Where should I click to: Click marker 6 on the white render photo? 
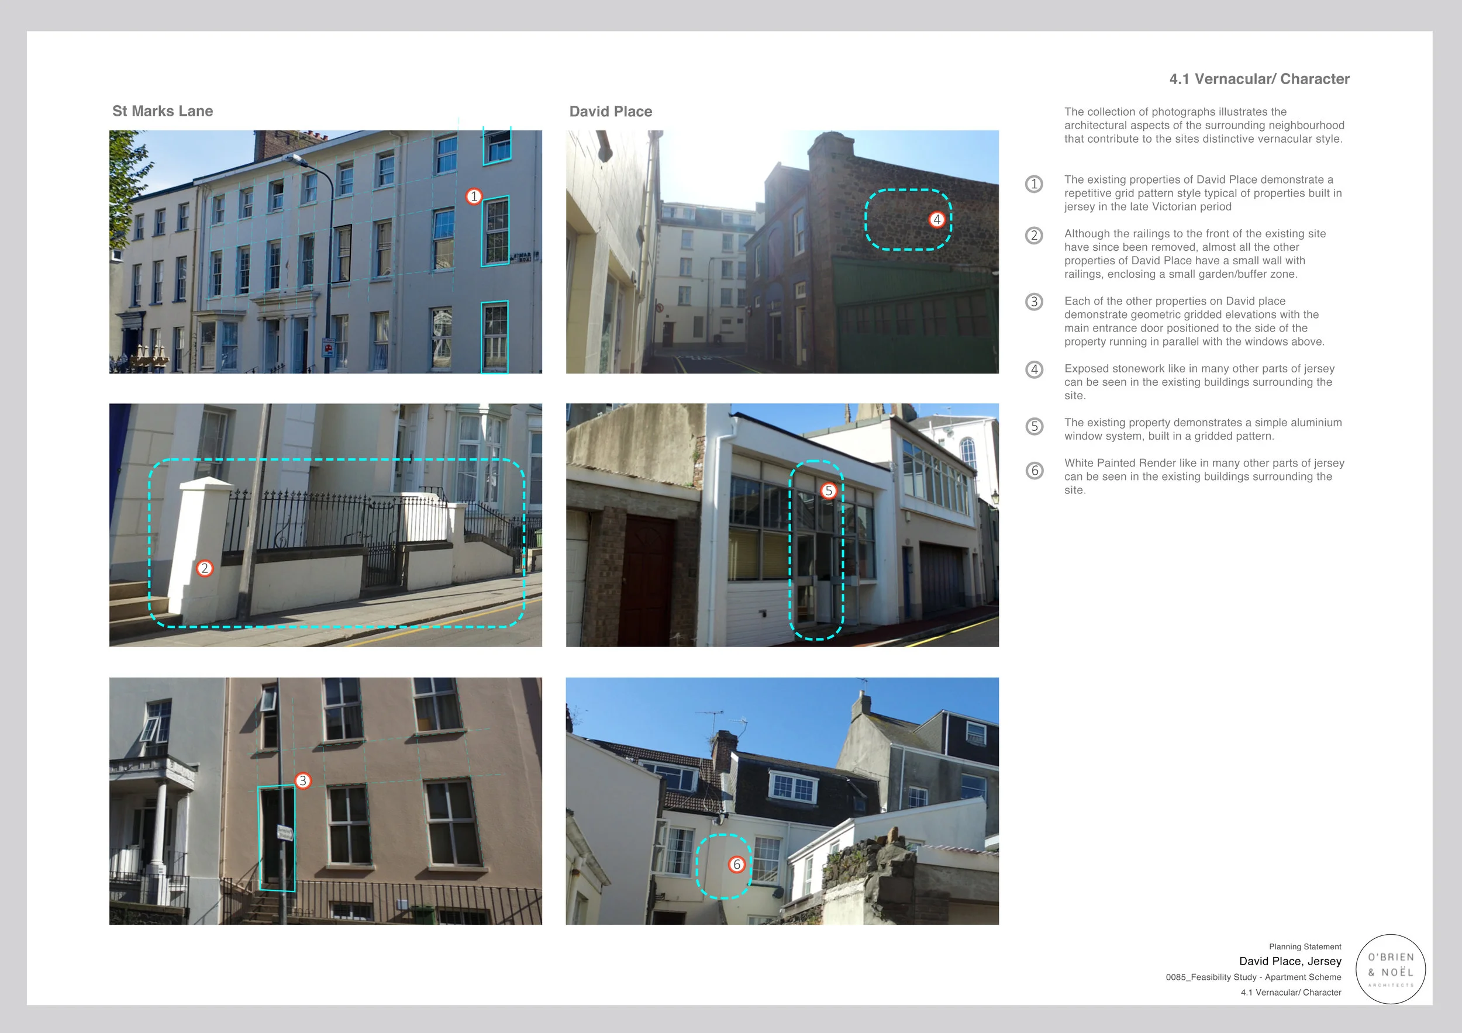[x=737, y=865]
